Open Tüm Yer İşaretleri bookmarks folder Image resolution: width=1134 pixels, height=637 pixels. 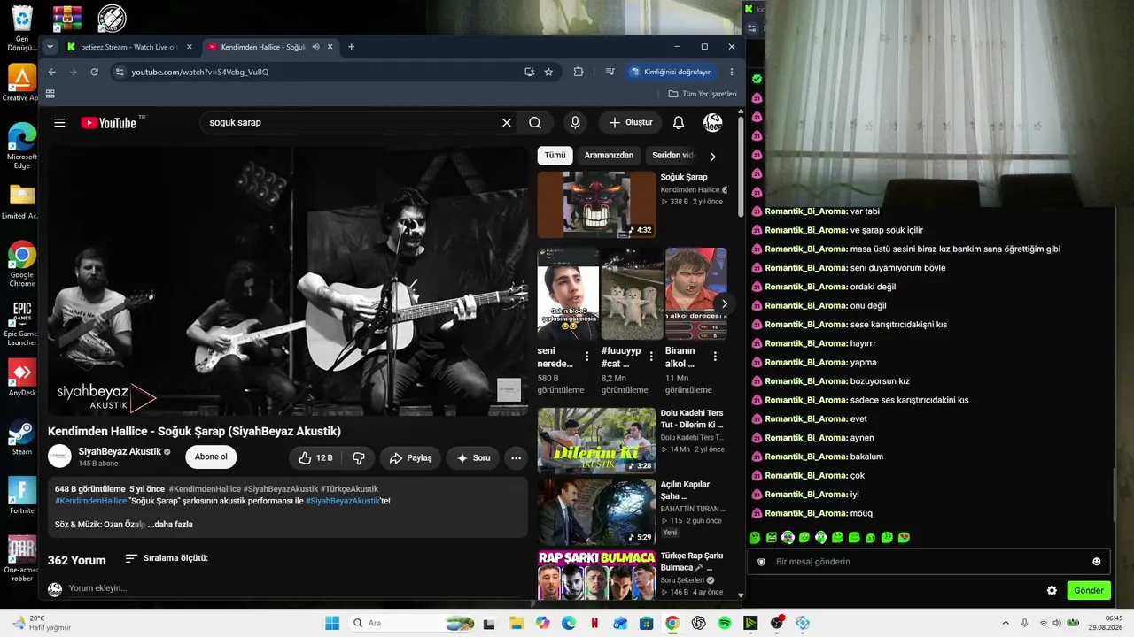click(x=703, y=94)
